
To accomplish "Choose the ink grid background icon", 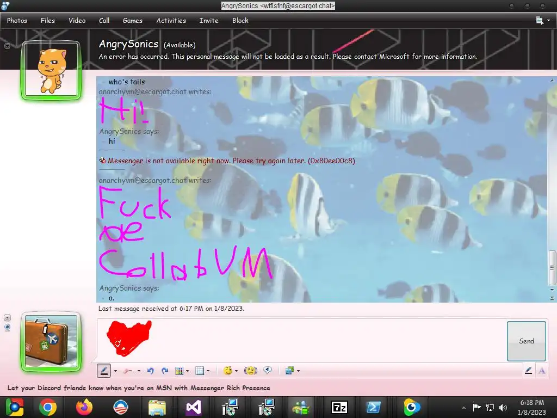I will [200, 371].
